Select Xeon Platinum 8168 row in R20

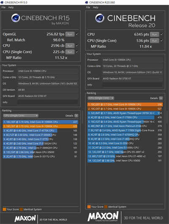click(125, 126)
